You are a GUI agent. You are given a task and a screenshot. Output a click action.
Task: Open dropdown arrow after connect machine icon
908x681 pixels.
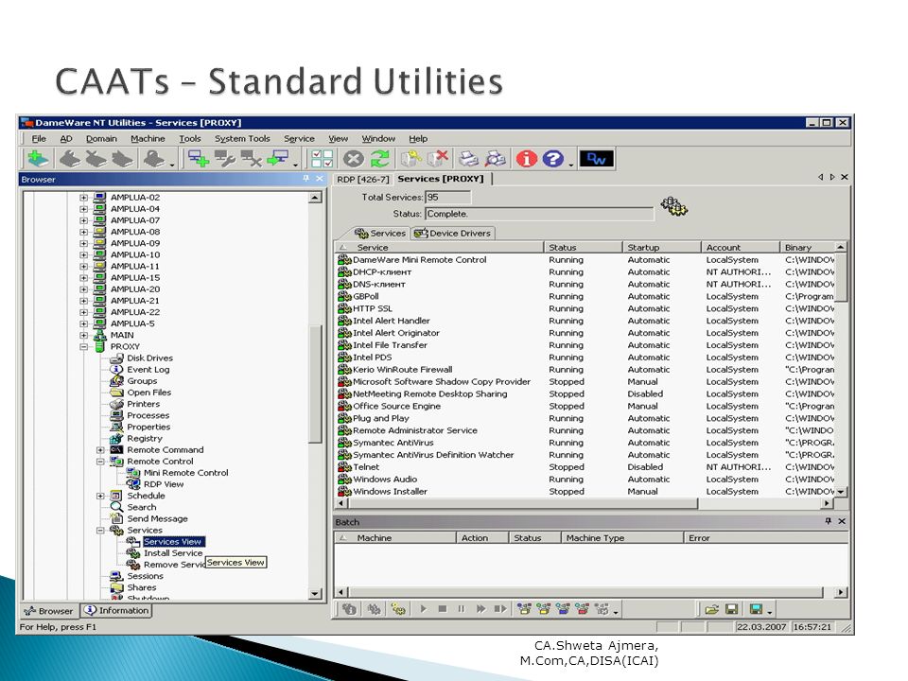tap(295, 165)
